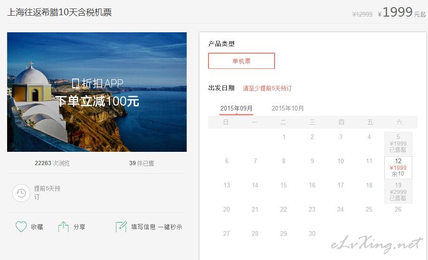Switch to the 2015年10月 tab
The height and width of the screenshot is (260, 428).
coord(288,108)
